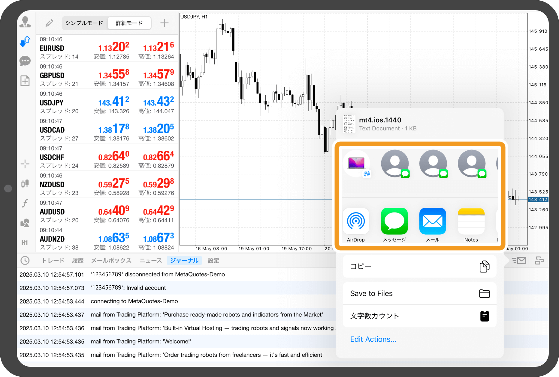Viewport: 559px width, 377px height.
Task: Tap the AirDrop share icon
Action: [x=356, y=221]
